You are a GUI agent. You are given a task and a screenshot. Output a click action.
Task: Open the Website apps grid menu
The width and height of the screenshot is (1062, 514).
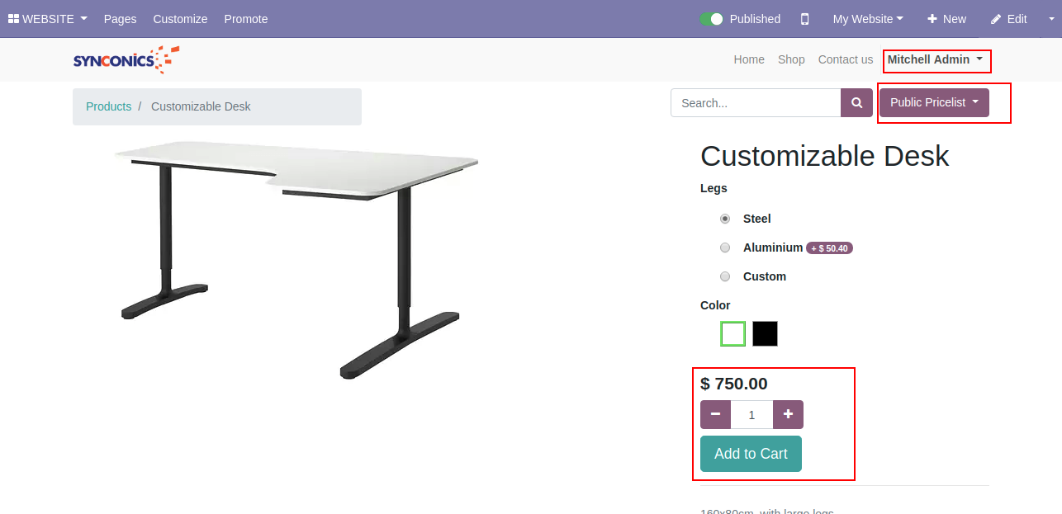pos(47,19)
